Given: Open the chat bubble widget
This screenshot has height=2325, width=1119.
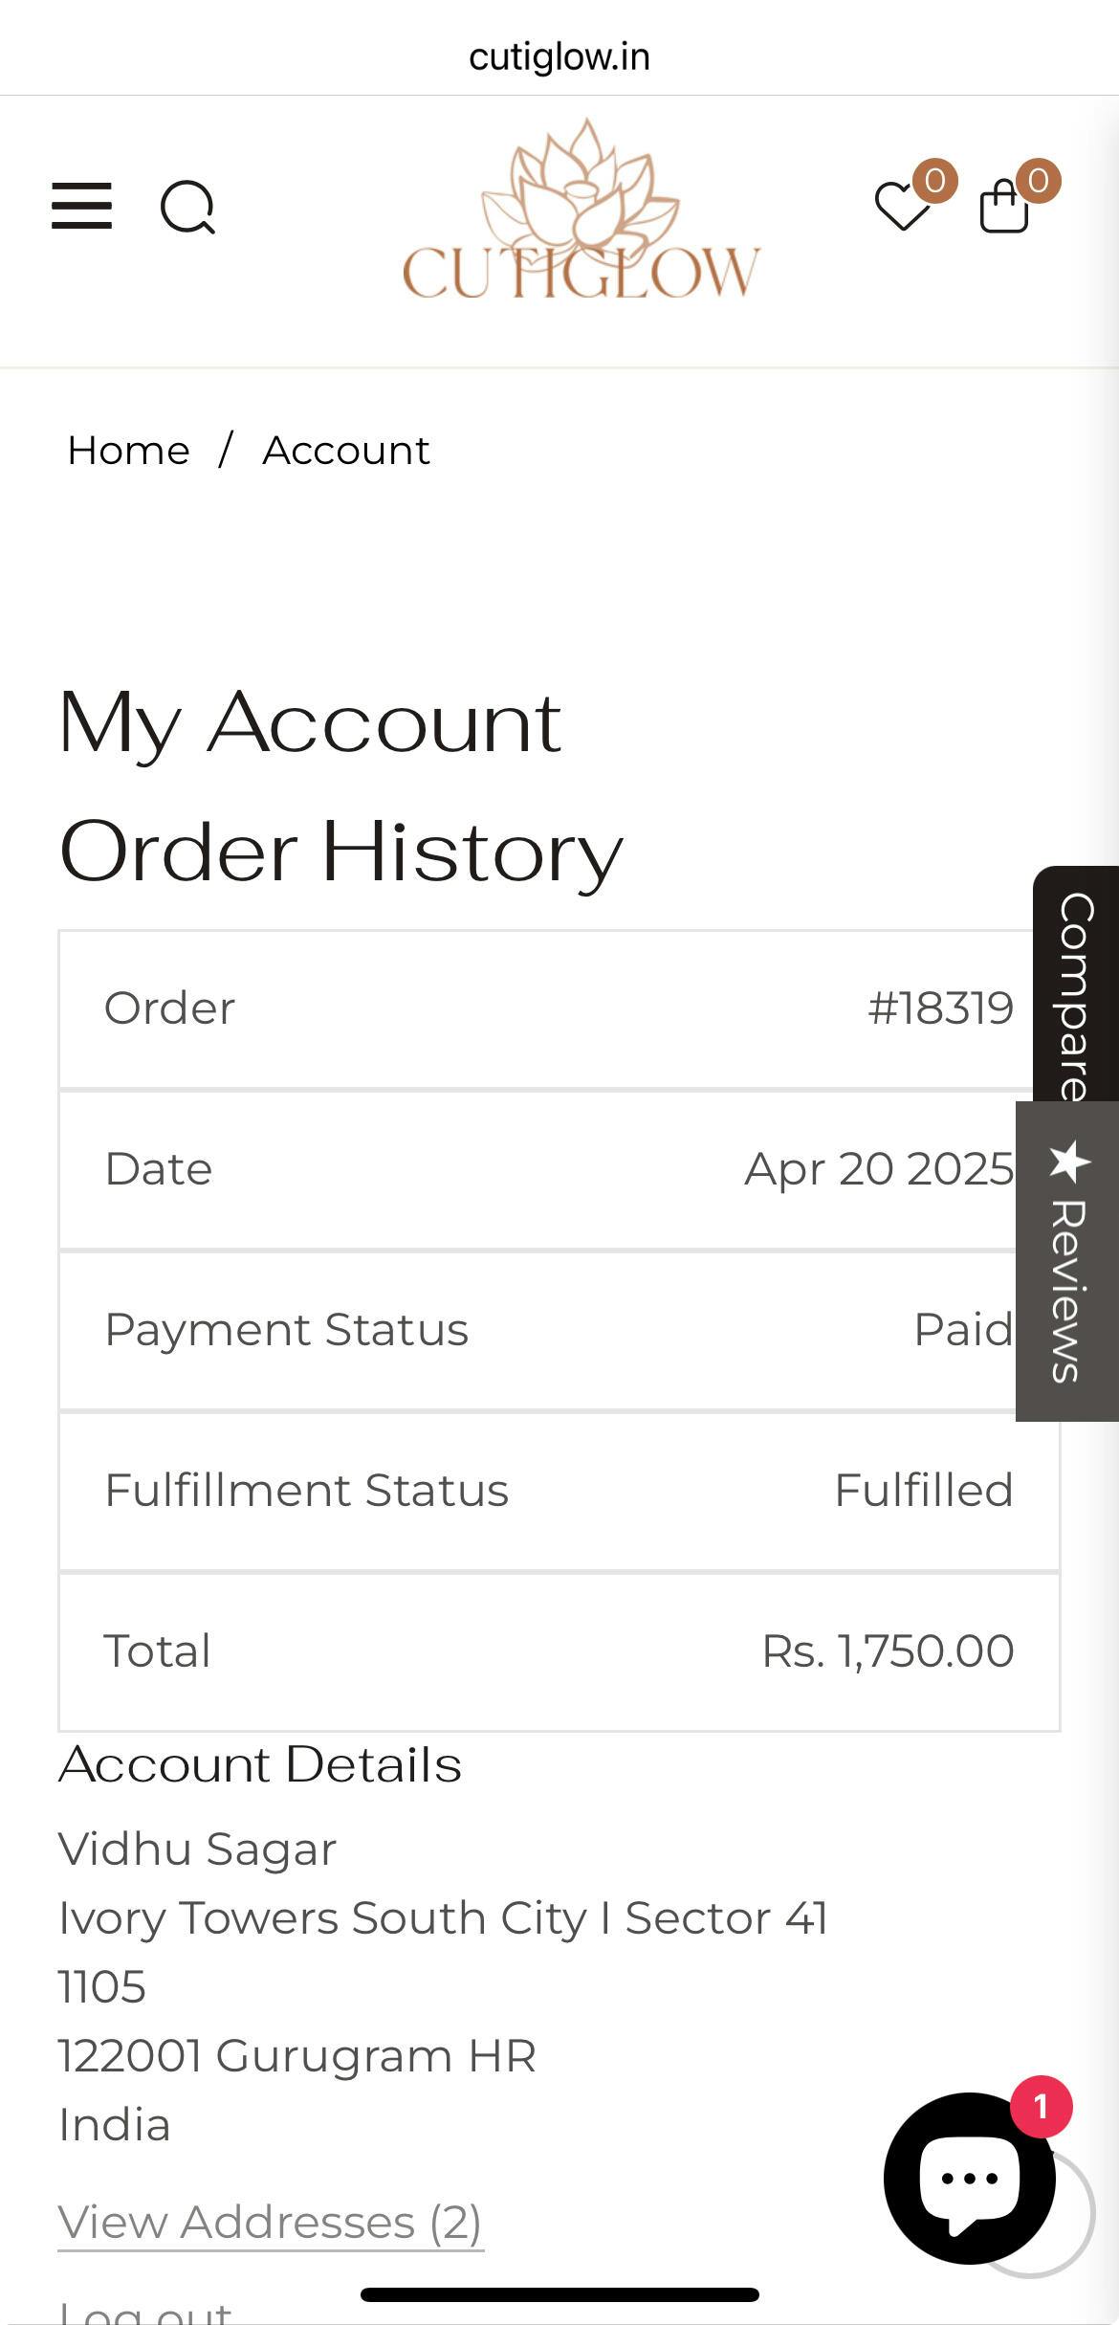Looking at the screenshot, I should tap(969, 2179).
